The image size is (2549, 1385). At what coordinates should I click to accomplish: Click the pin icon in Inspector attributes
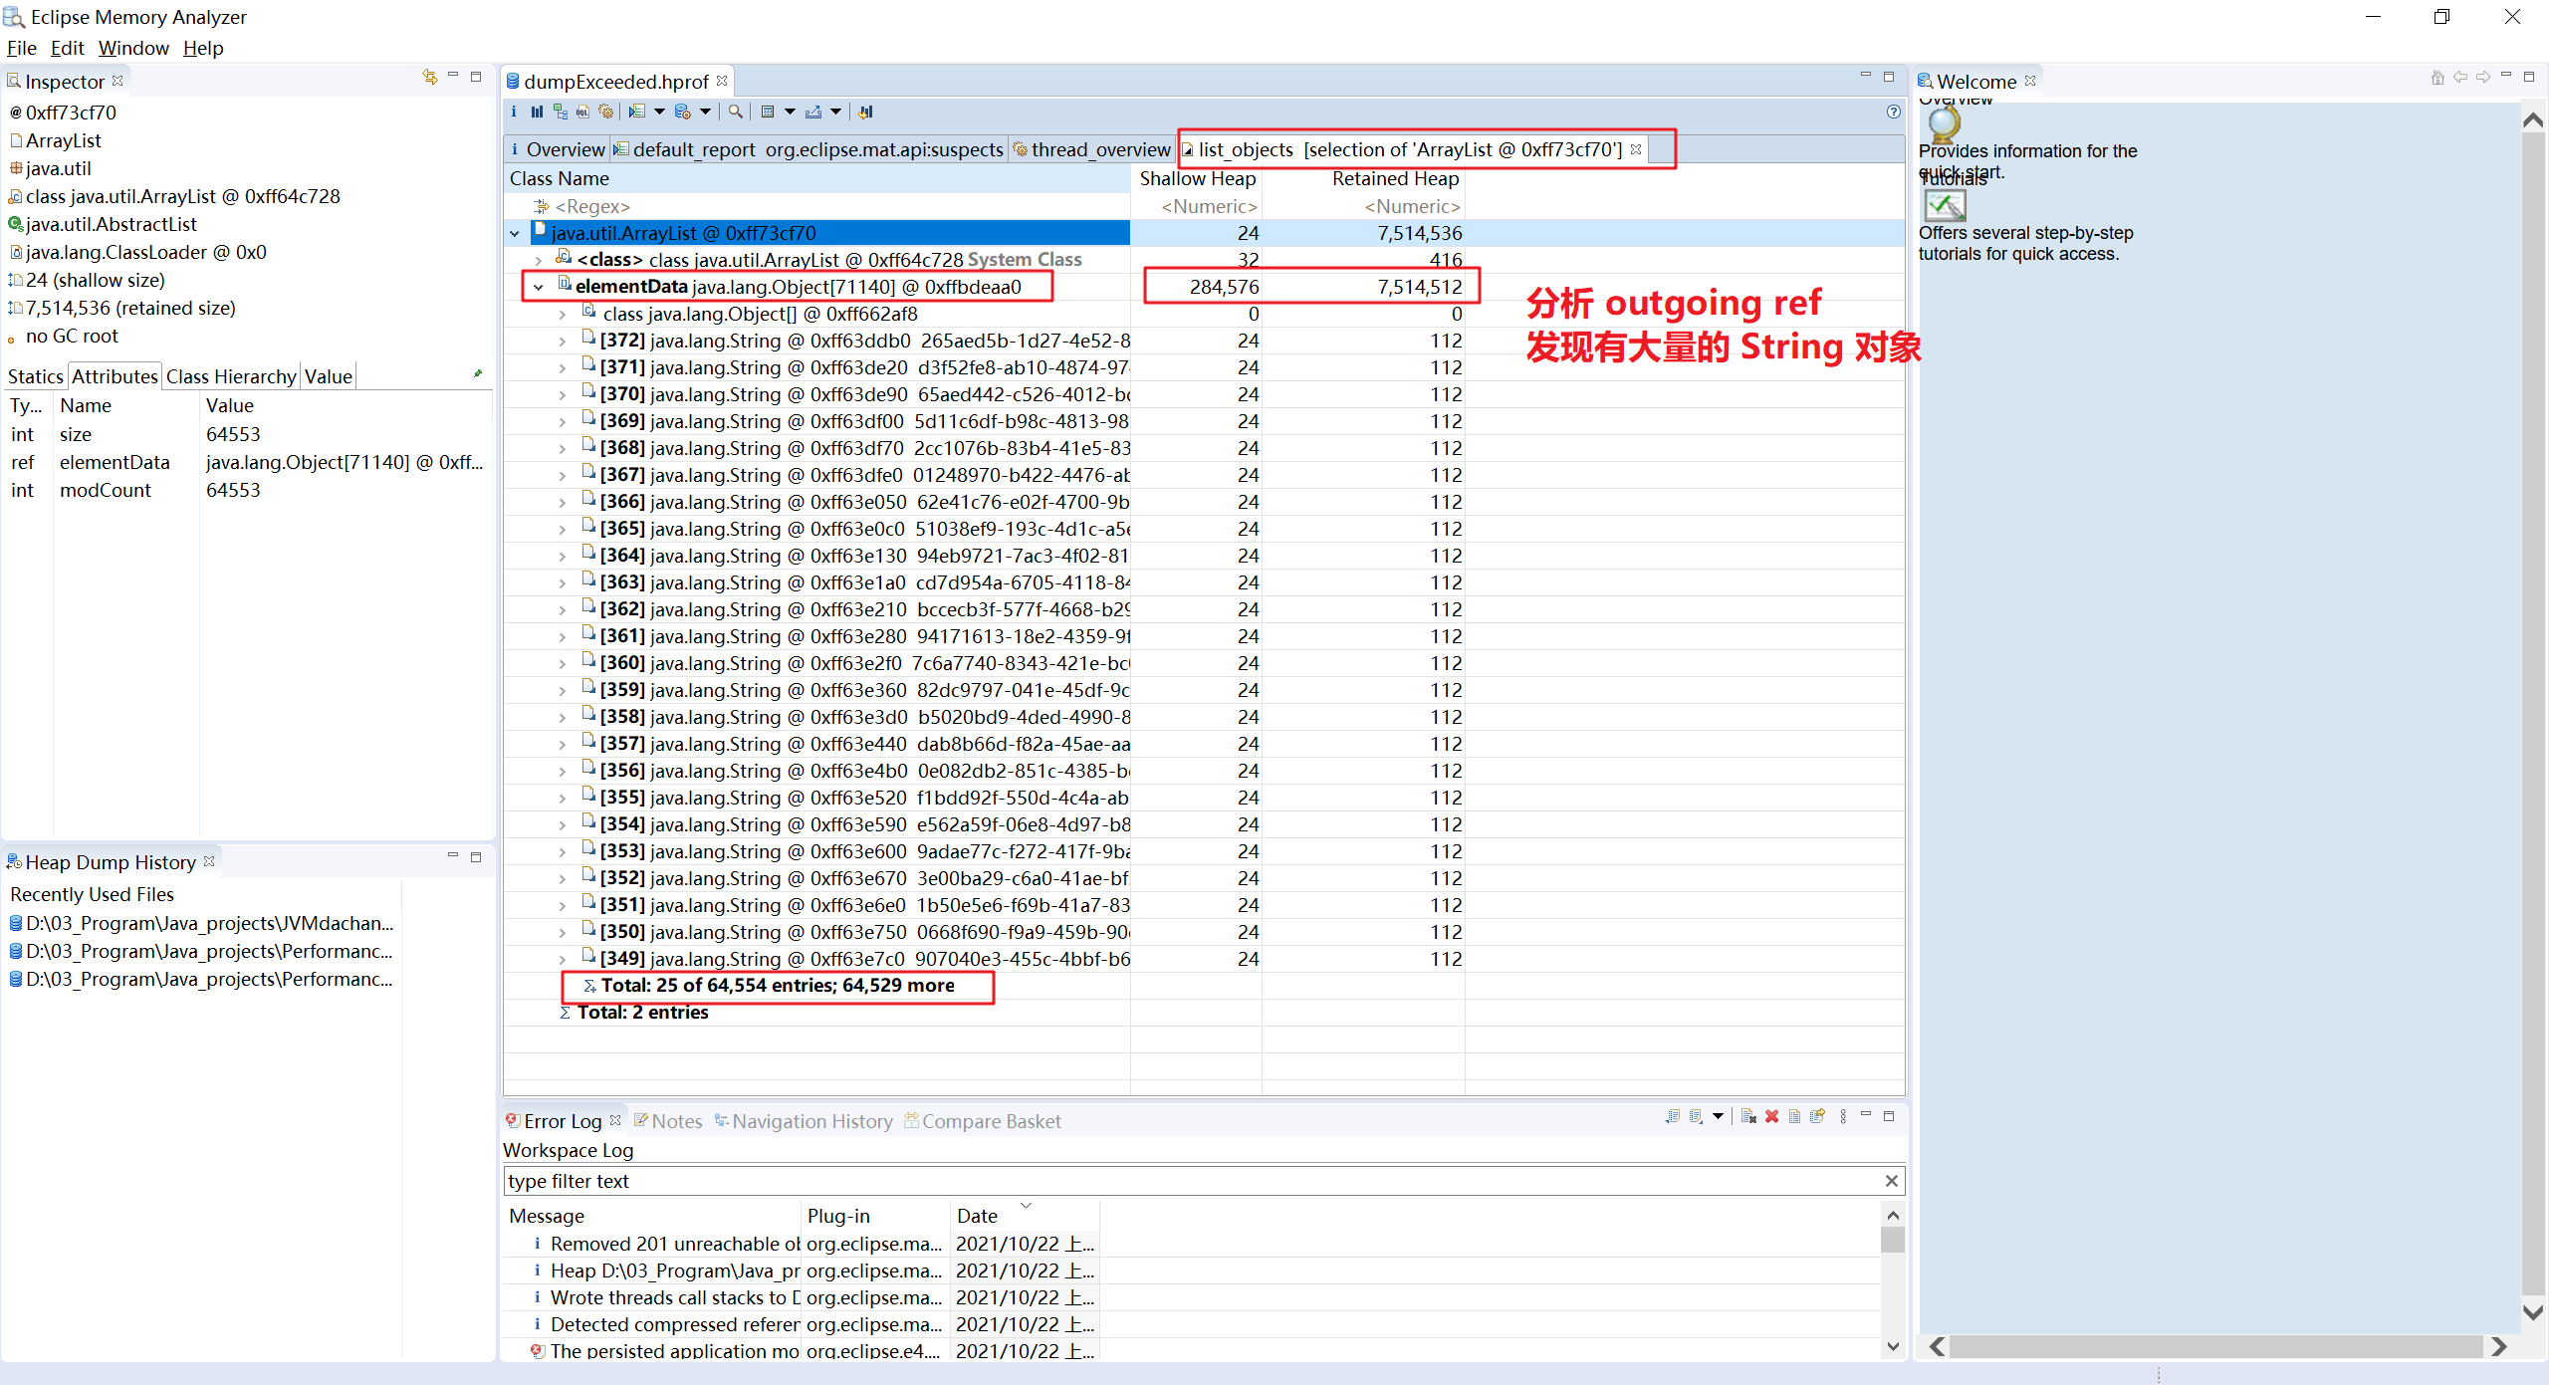[x=478, y=373]
